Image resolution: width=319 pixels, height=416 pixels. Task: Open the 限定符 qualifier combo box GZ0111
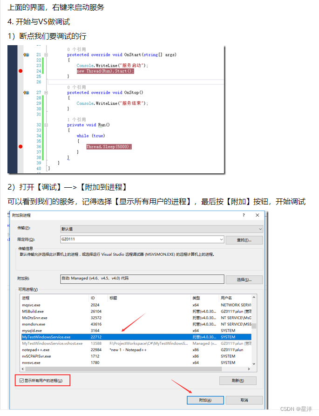point(142,239)
